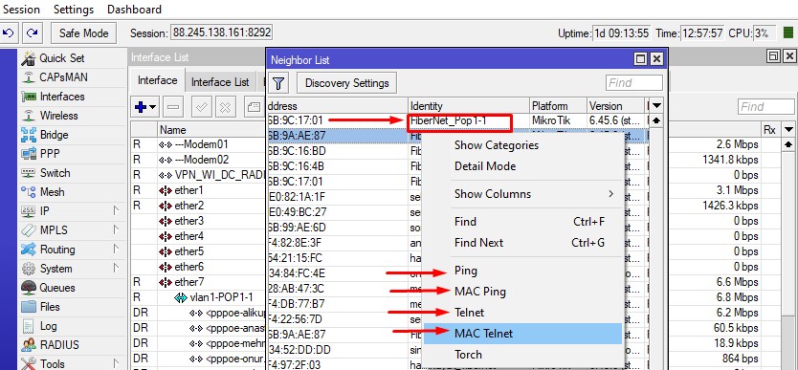Click Interface List scrollbar up arrow

[x=789, y=144]
